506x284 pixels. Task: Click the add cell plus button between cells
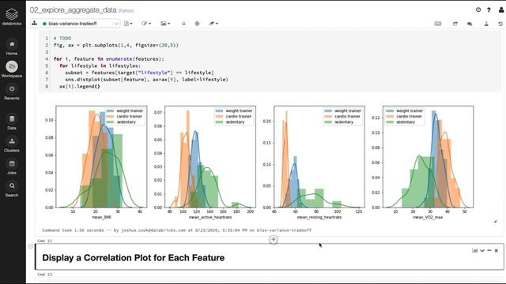[x=274, y=239]
